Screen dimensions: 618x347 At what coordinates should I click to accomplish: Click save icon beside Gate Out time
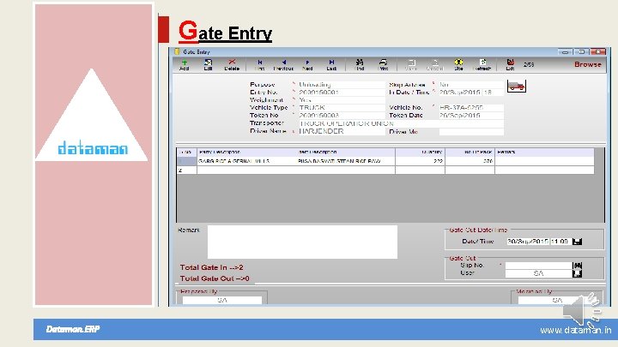[x=577, y=242]
